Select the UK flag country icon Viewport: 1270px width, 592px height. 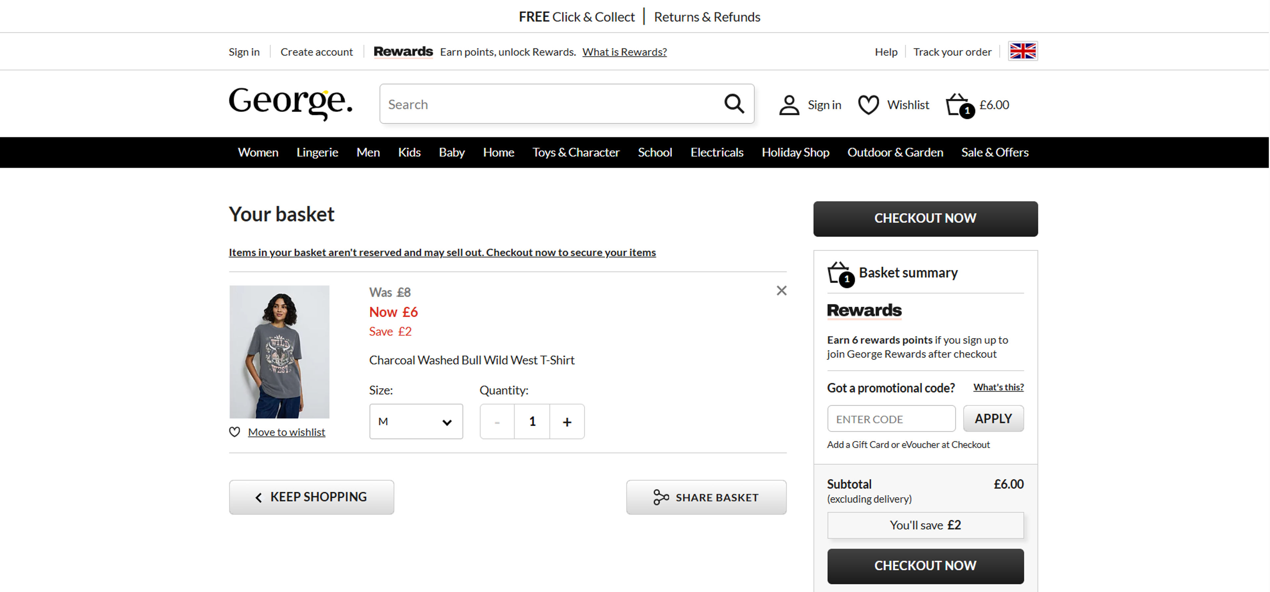(1023, 51)
